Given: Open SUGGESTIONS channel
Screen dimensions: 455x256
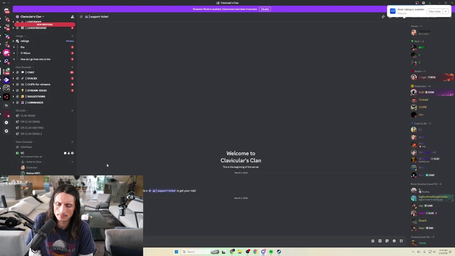Looking at the screenshot, I should click(44, 96).
